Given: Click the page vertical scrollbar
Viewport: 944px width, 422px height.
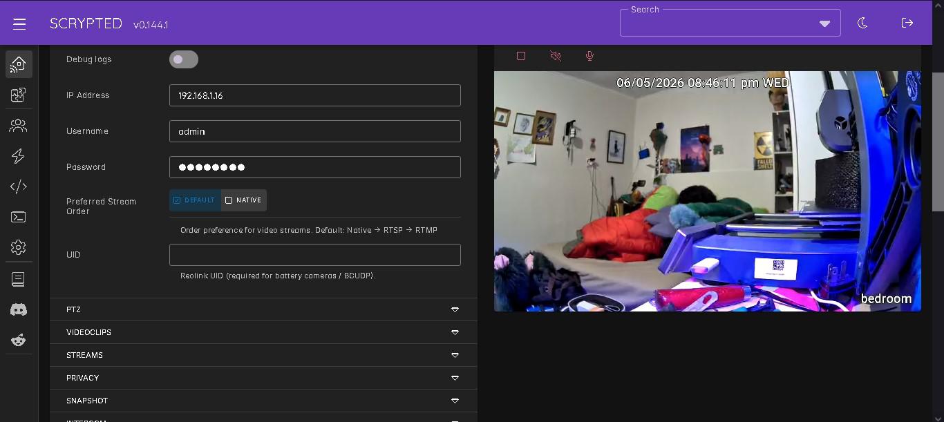Looking at the screenshot, I should [x=938, y=142].
